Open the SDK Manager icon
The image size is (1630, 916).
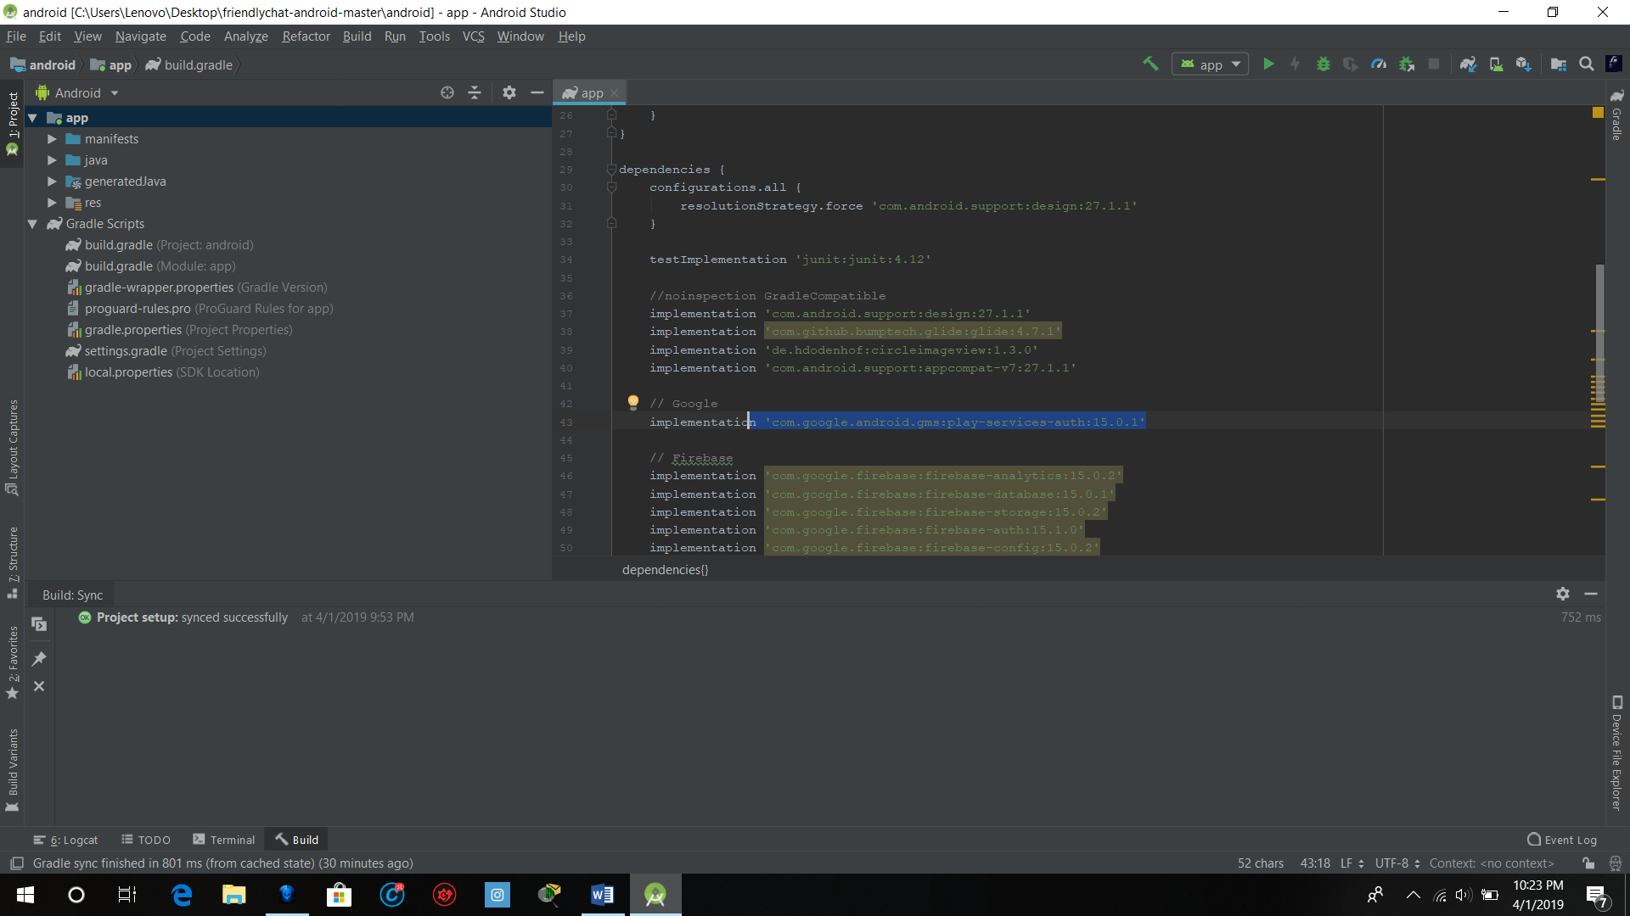[x=1524, y=64]
